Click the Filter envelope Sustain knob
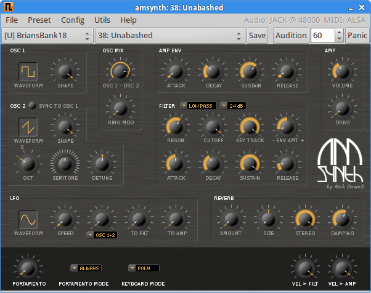Image resolution: width=371 pixels, height=293 pixels. pyautogui.click(x=250, y=164)
